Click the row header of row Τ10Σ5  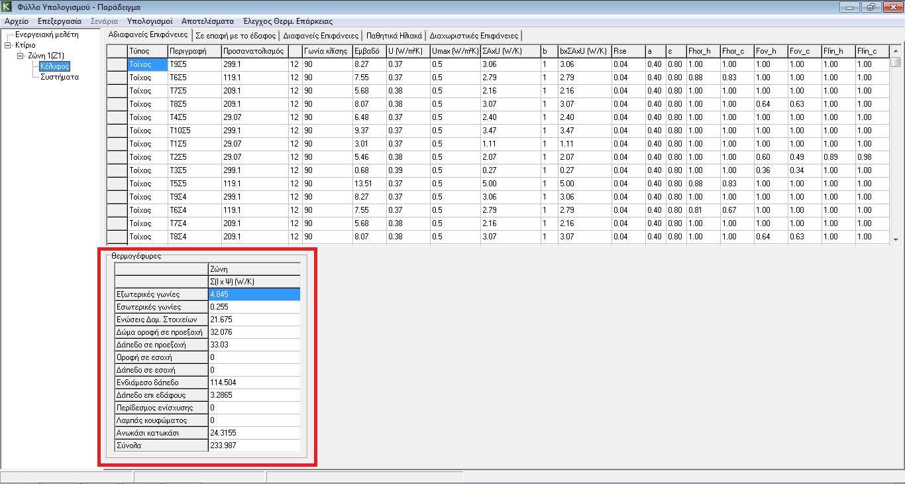(117, 131)
